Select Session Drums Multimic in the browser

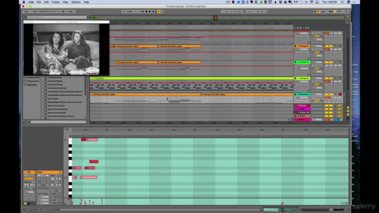click(x=57, y=109)
